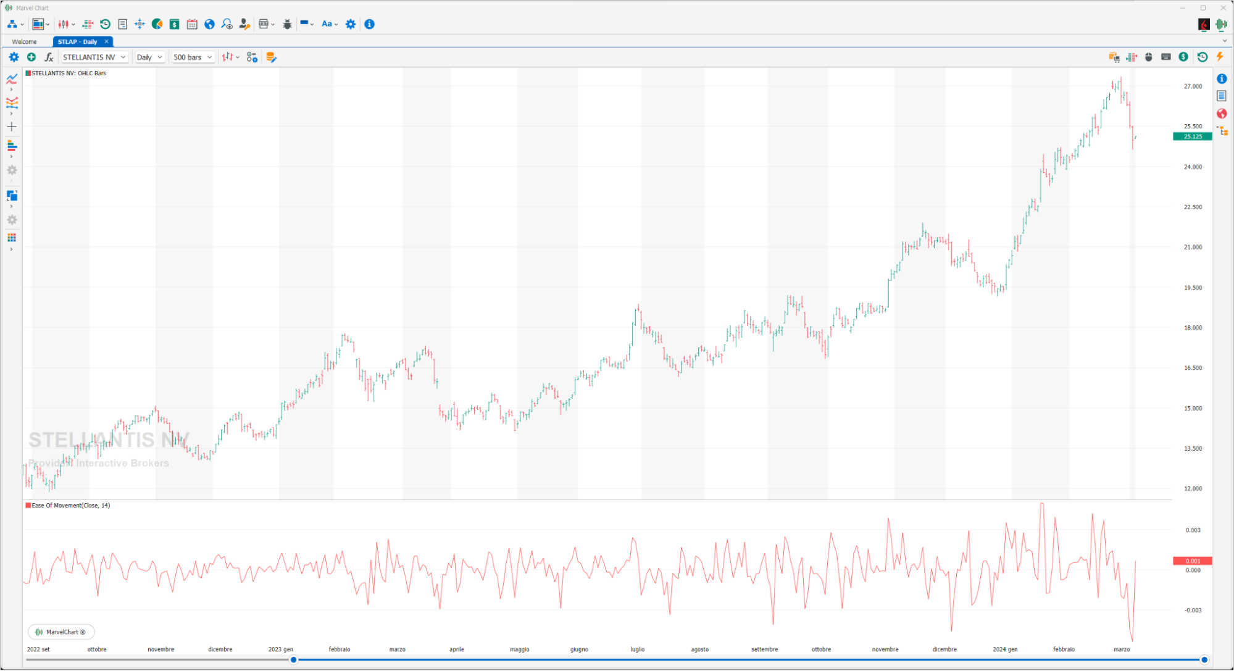Screen dimensions: 1234x671
Task: Open global settings gear in main toolbar
Action: (x=351, y=24)
